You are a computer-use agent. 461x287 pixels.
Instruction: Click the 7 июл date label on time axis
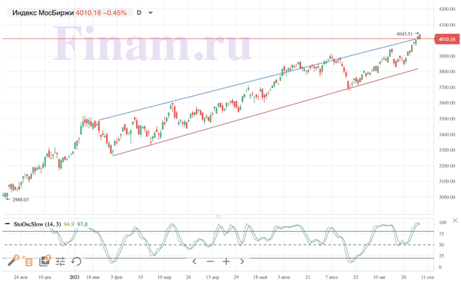332,277
